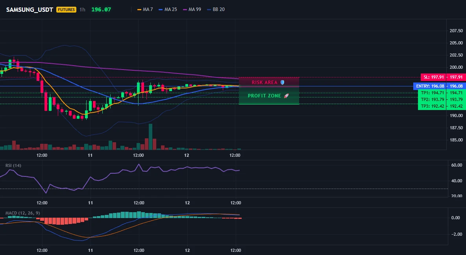
Task: Click the 207.50 price axis value
Action: coord(456,31)
